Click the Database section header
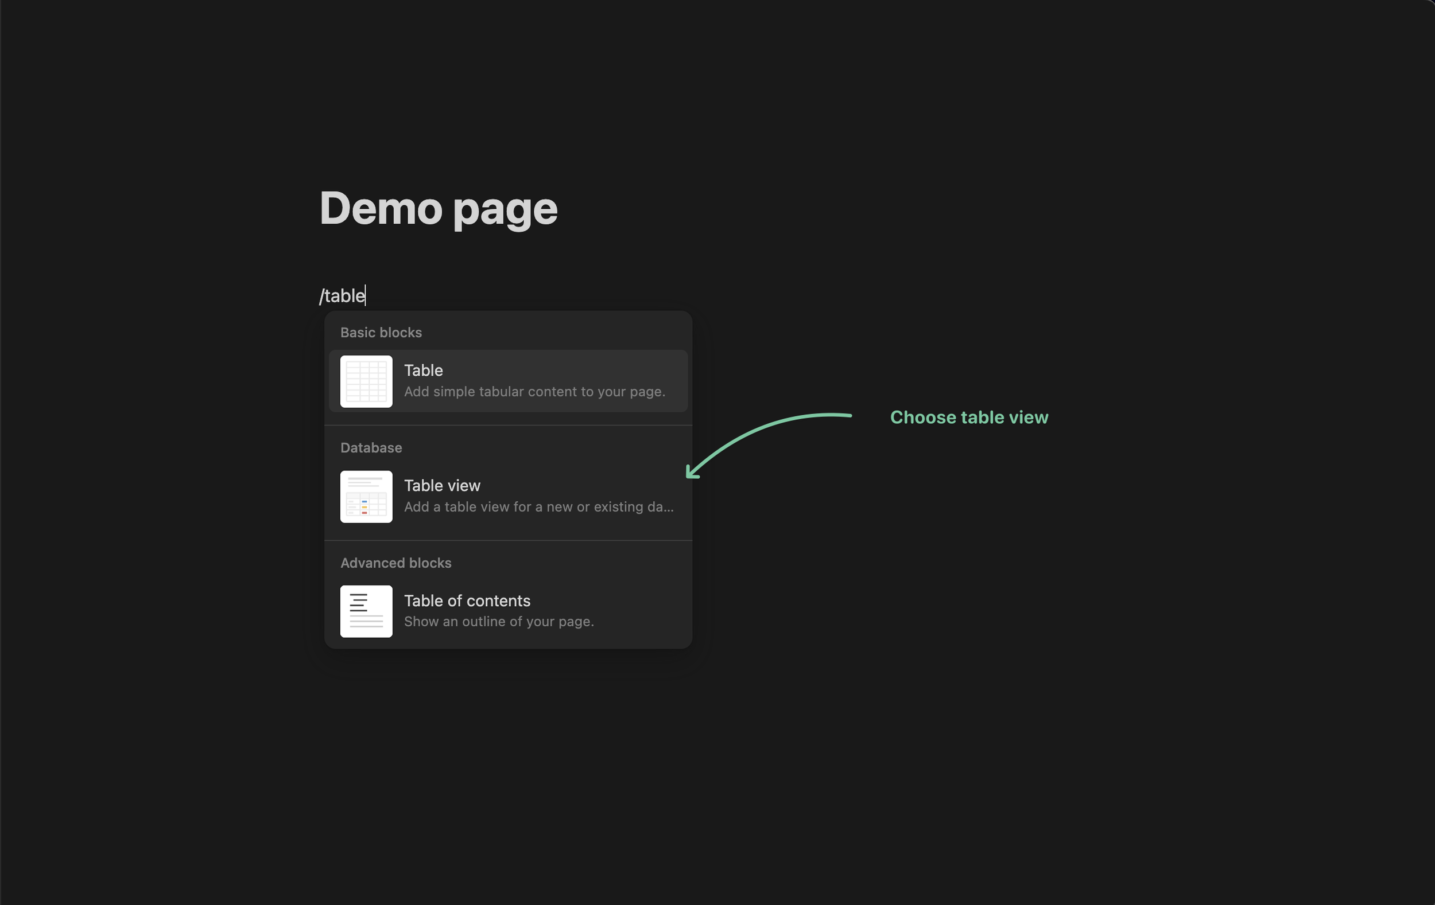 (371, 448)
